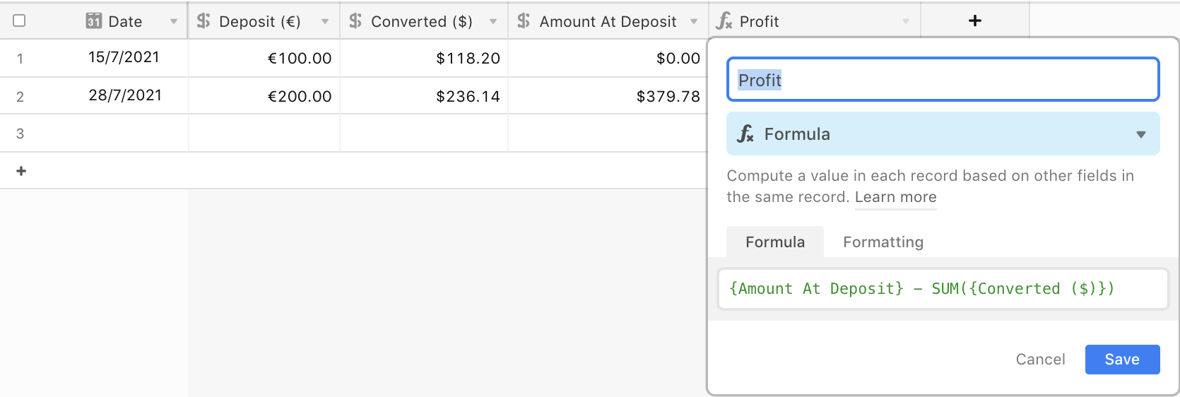Screen dimensions: 1180x397
Task: Click formula fx icon in Profit column header
Action: pos(724,21)
